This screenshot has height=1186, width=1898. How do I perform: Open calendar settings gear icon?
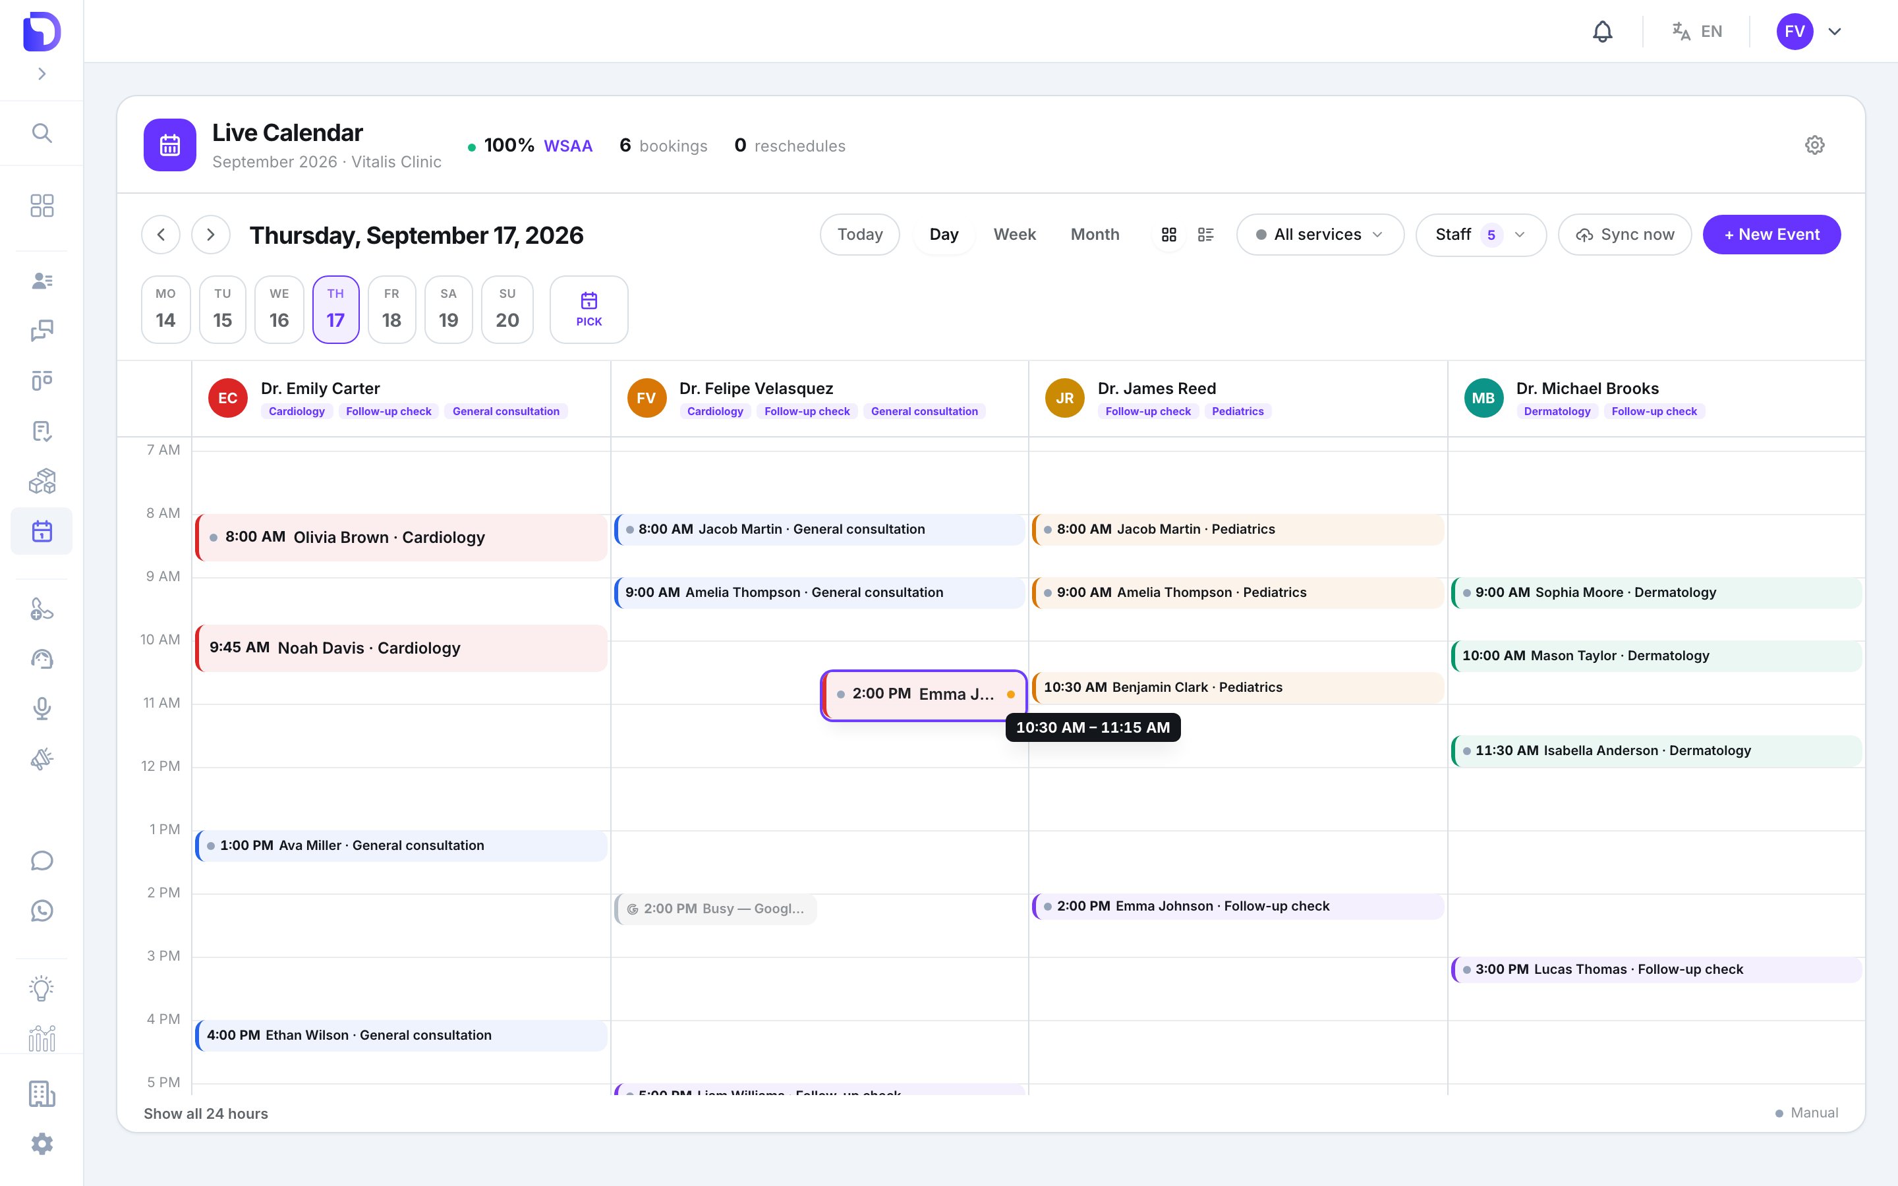(1814, 145)
